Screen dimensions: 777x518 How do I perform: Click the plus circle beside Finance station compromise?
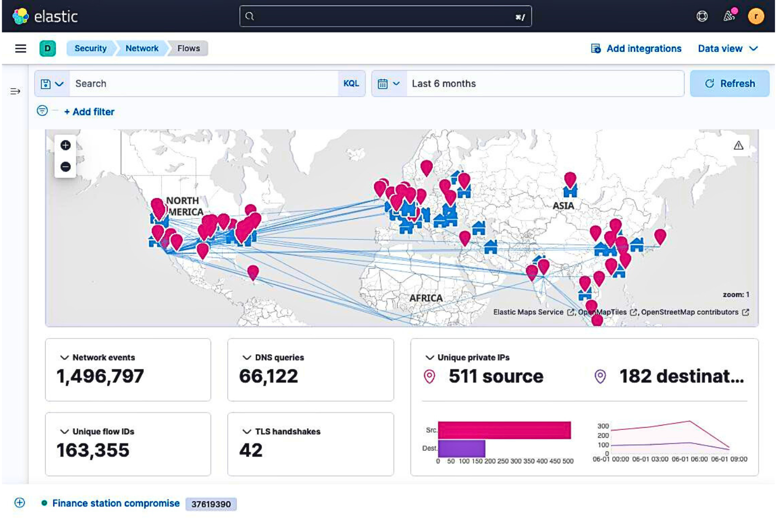click(x=19, y=503)
